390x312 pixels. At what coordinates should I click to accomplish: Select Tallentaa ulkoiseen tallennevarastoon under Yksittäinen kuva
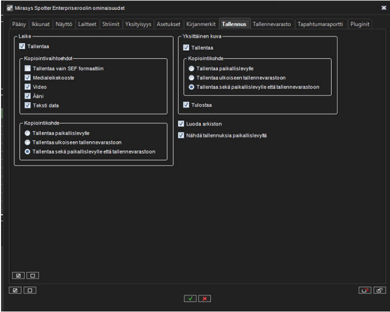(x=192, y=78)
